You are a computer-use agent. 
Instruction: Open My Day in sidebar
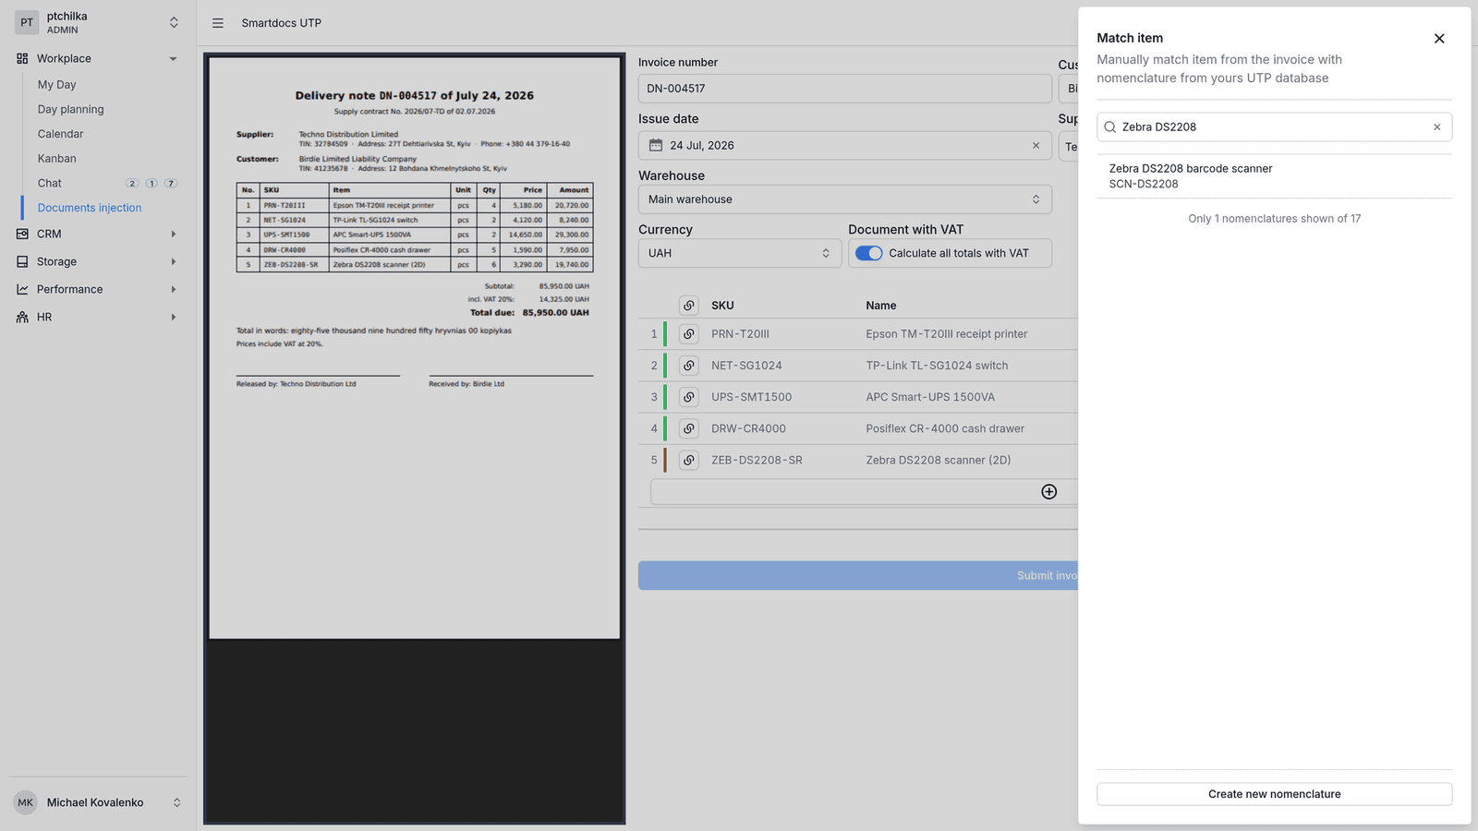pyautogui.click(x=56, y=84)
